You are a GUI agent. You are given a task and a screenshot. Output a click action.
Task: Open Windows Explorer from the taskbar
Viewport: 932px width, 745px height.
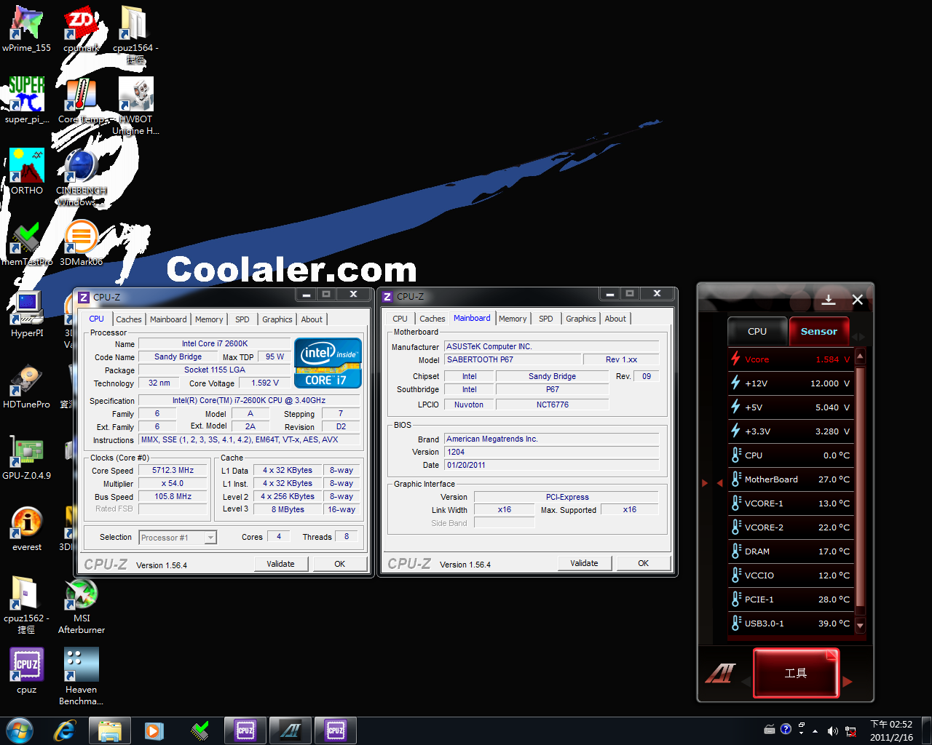[x=110, y=730]
